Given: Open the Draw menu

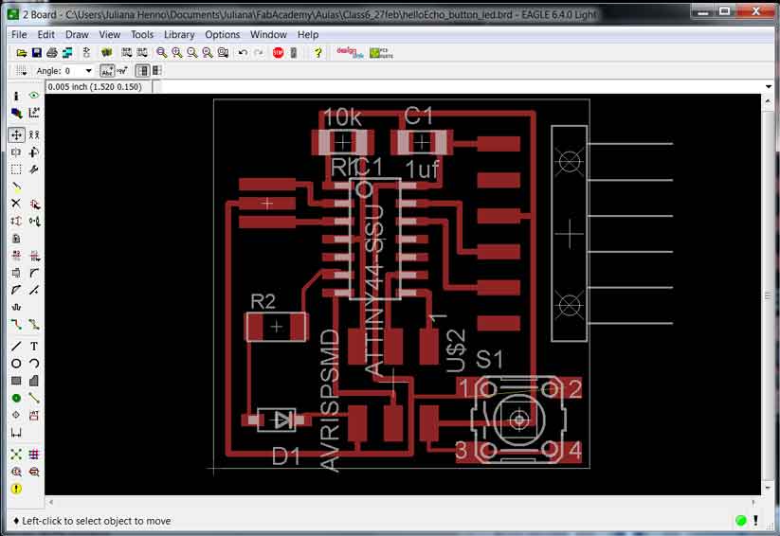Looking at the screenshot, I should [77, 34].
